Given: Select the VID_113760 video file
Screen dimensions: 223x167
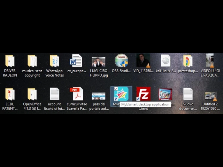Looking at the screenshot, I should 143,60.
